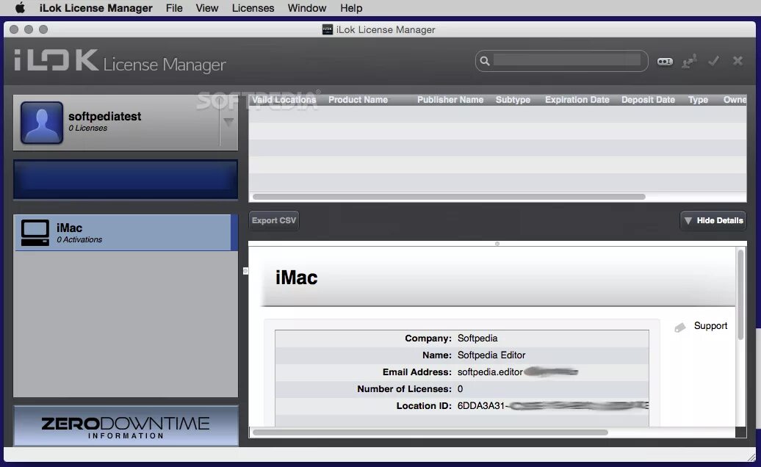Click the iMac heading in details pane
Viewport: 761px width, 467px height.
(x=296, y=278)
